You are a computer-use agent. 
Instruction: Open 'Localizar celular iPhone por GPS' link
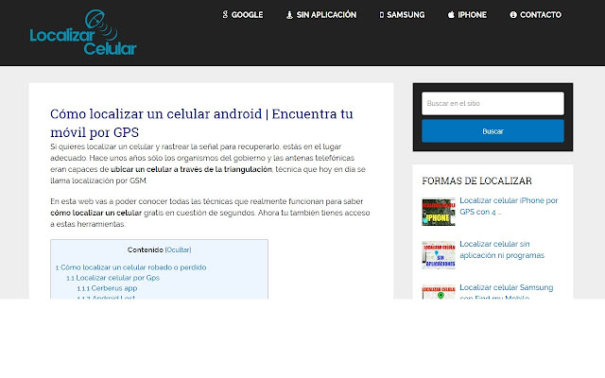click(509, 206)
